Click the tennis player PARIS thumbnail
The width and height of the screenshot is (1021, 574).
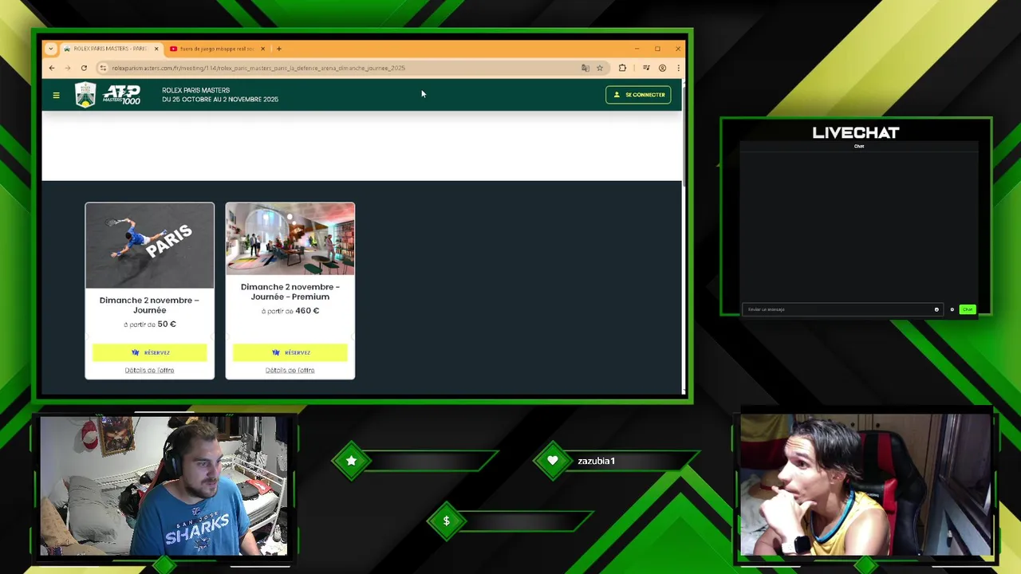tap(149, 246)
